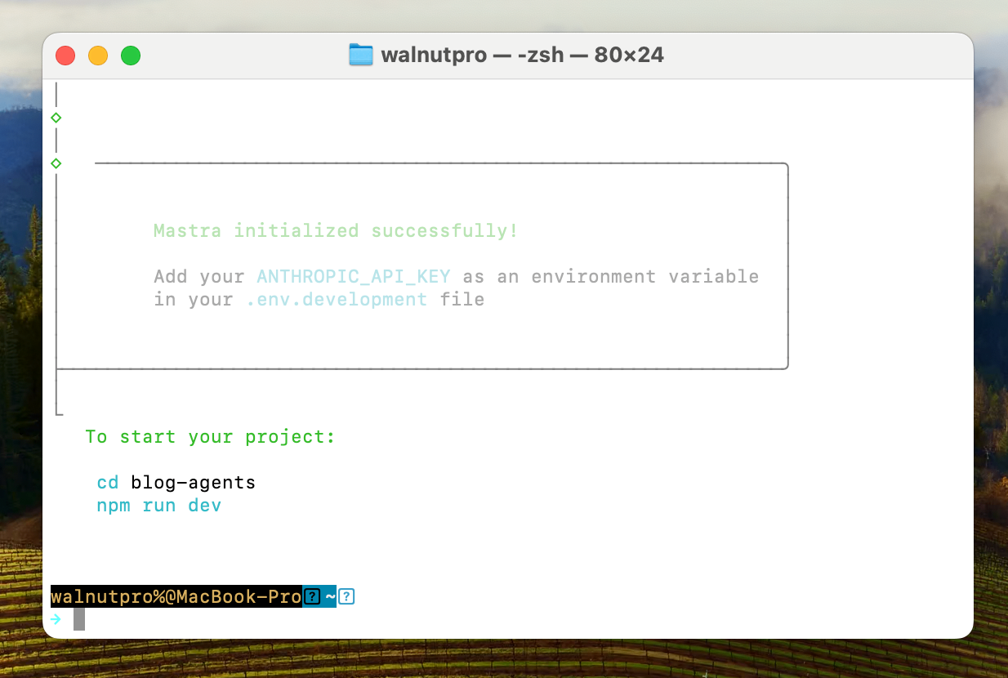The height and width of the screenshot is (678, 1008).
Task: Click the 'blog-agents' directory name
Action: coord(194,483)
